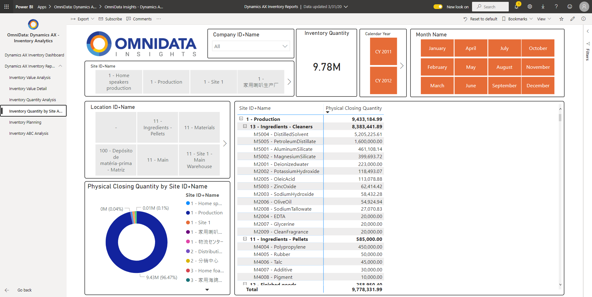The image size is (592, 297).
Task: Click the Physical Closing Quantity sort arrow
Action: (327, 112)
